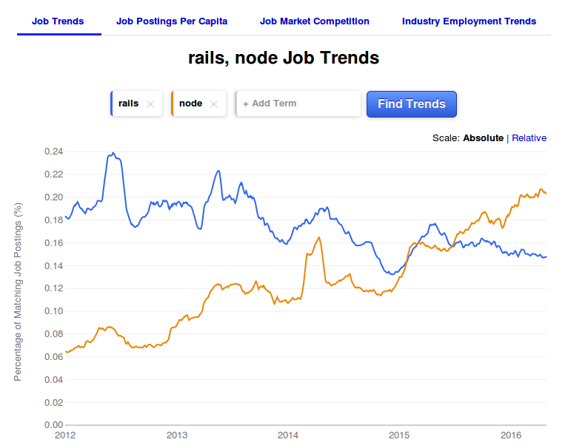Switch scale to Relative

click(x=529, y=138)
